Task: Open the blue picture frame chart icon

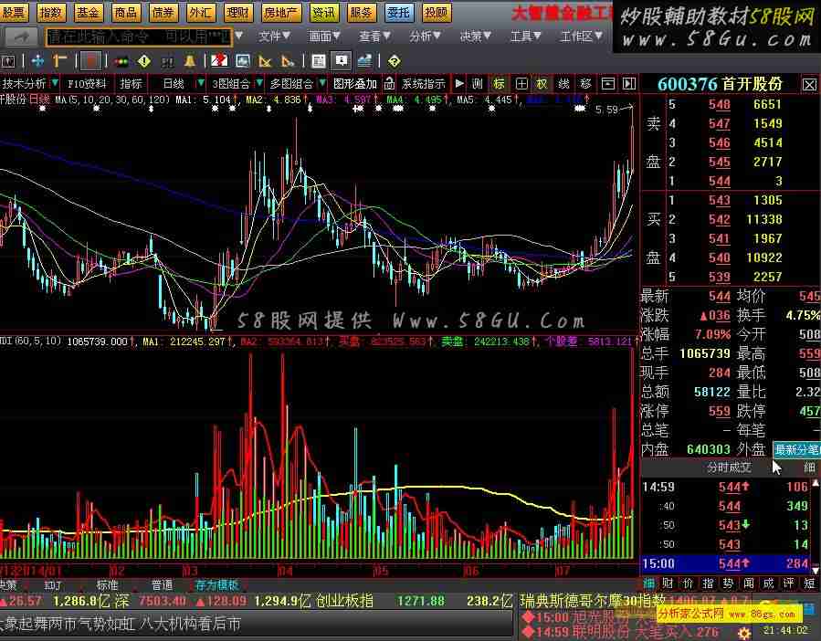Action: coord(242,61)
